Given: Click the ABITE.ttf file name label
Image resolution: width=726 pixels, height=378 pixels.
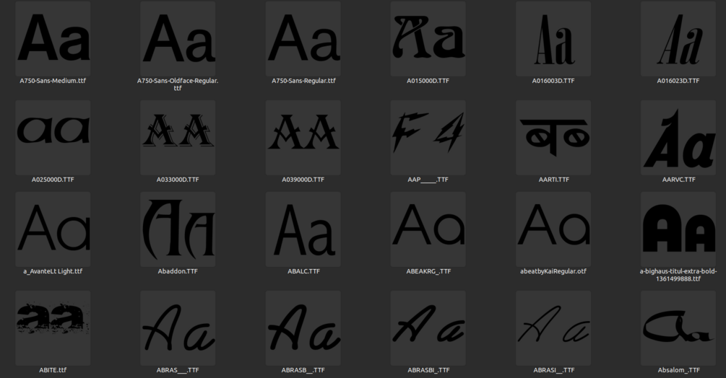Looking at the screenshot, I should tap(53, 370).
